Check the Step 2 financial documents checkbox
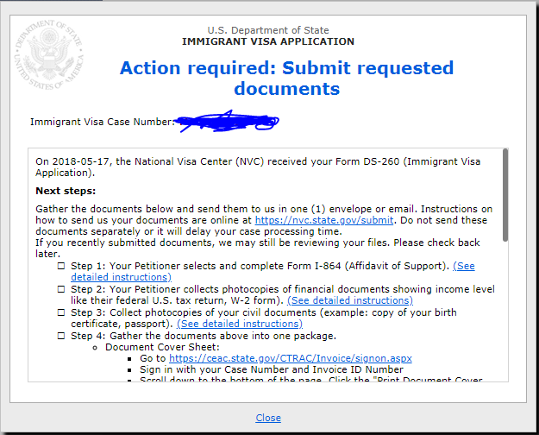 coord(61,289)
